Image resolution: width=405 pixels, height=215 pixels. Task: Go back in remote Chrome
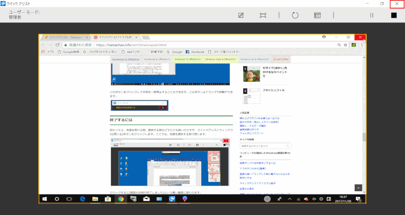tap(43, 45)
